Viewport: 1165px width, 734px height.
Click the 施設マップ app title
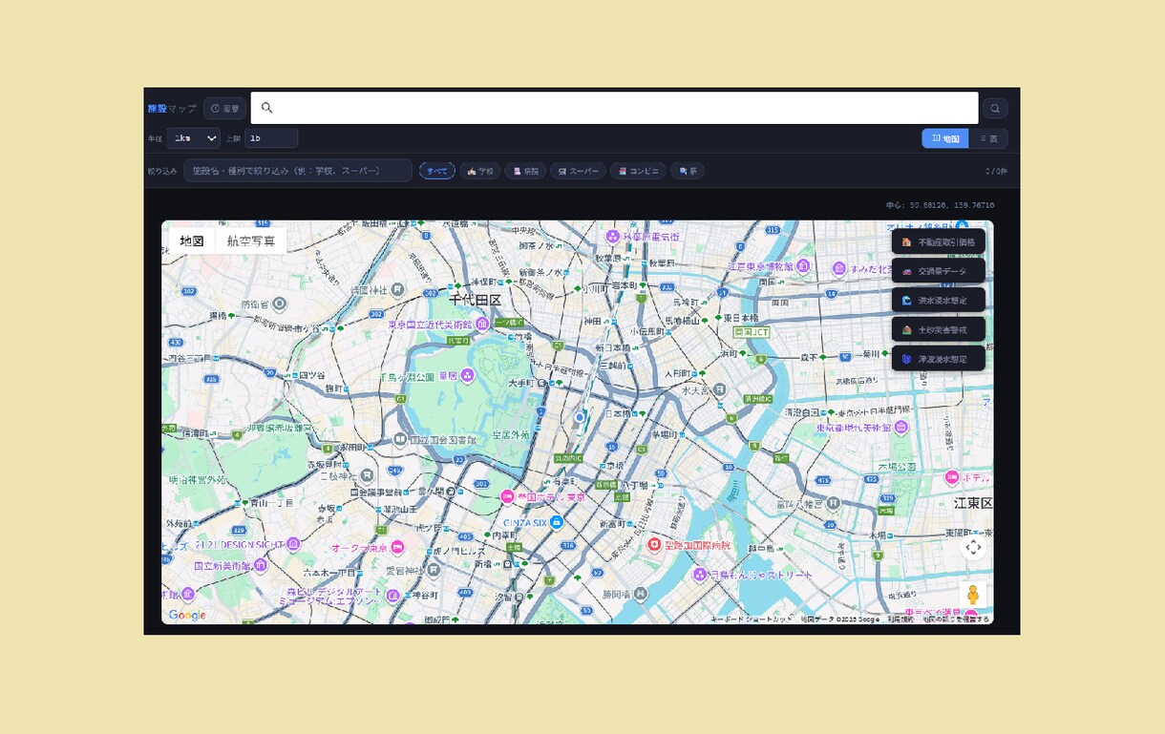(172, 109)
